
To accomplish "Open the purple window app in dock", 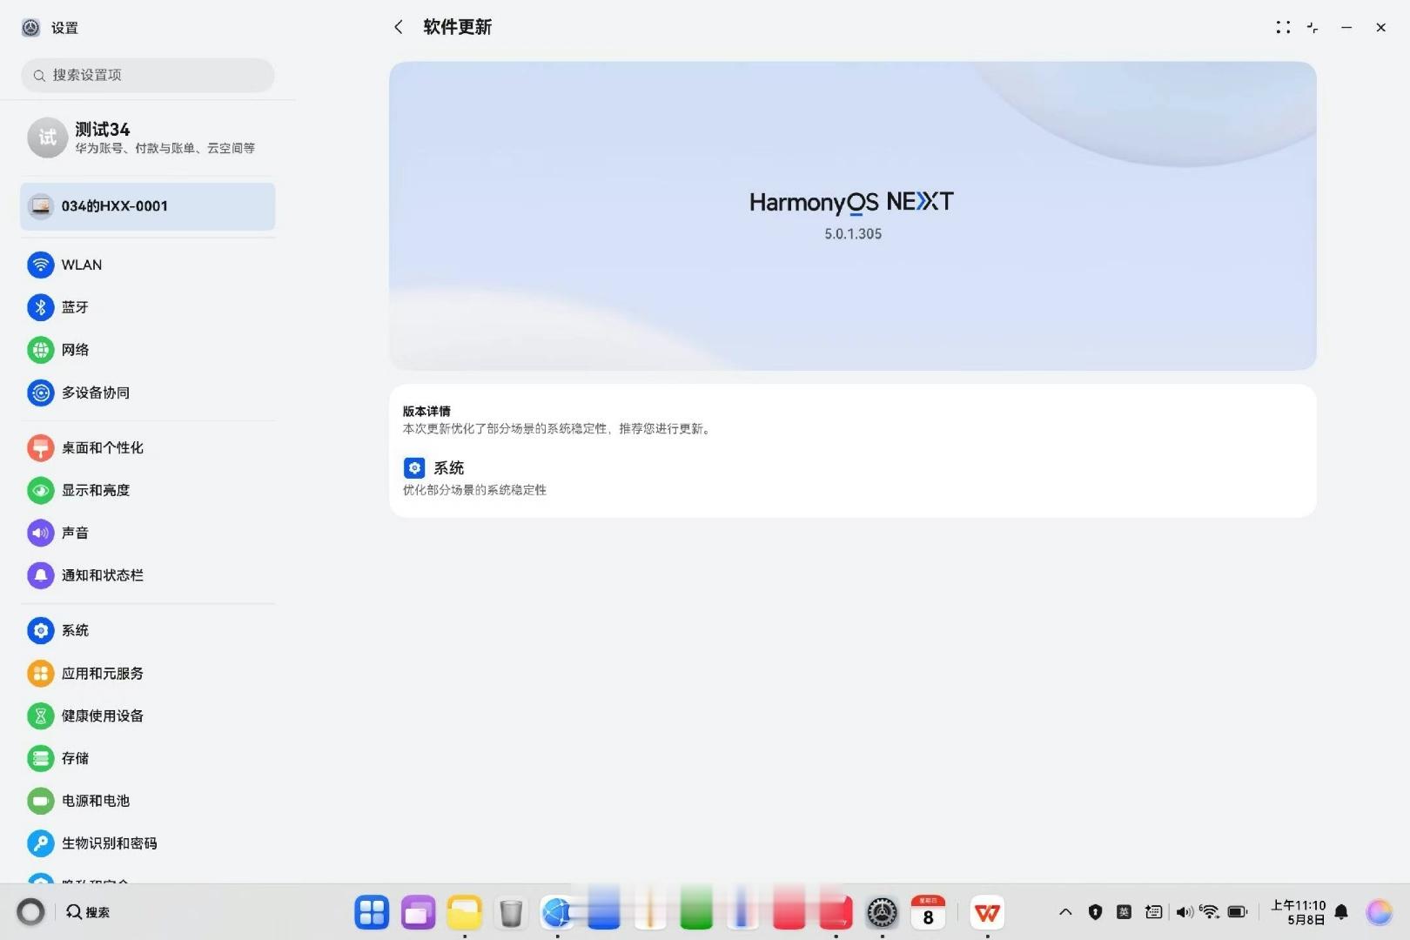I will click(x=418, y=912).
